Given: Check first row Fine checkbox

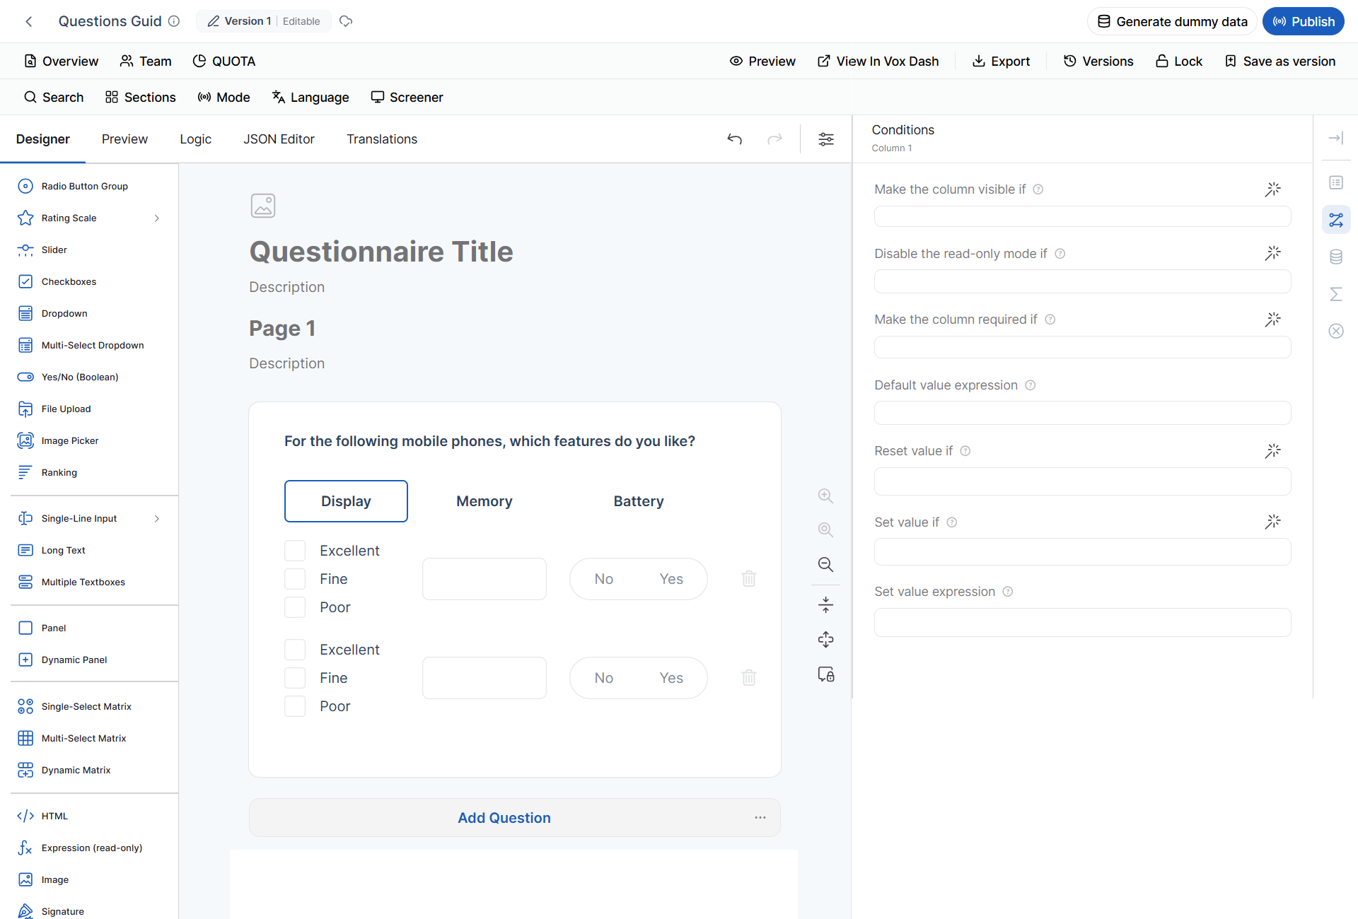Looking at the screenshot, I should click(x=295, y=579).
